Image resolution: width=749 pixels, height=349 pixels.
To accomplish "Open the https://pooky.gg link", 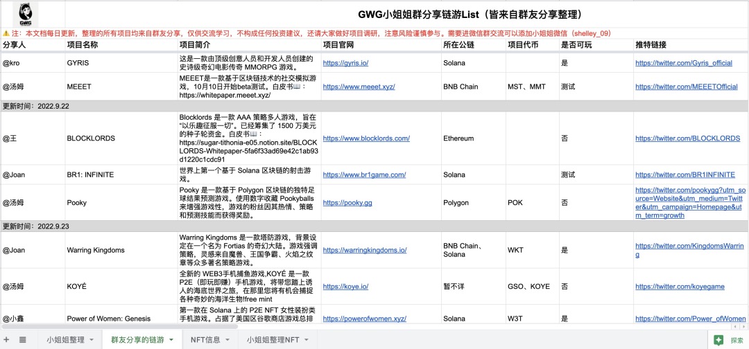I will [347, 203].
